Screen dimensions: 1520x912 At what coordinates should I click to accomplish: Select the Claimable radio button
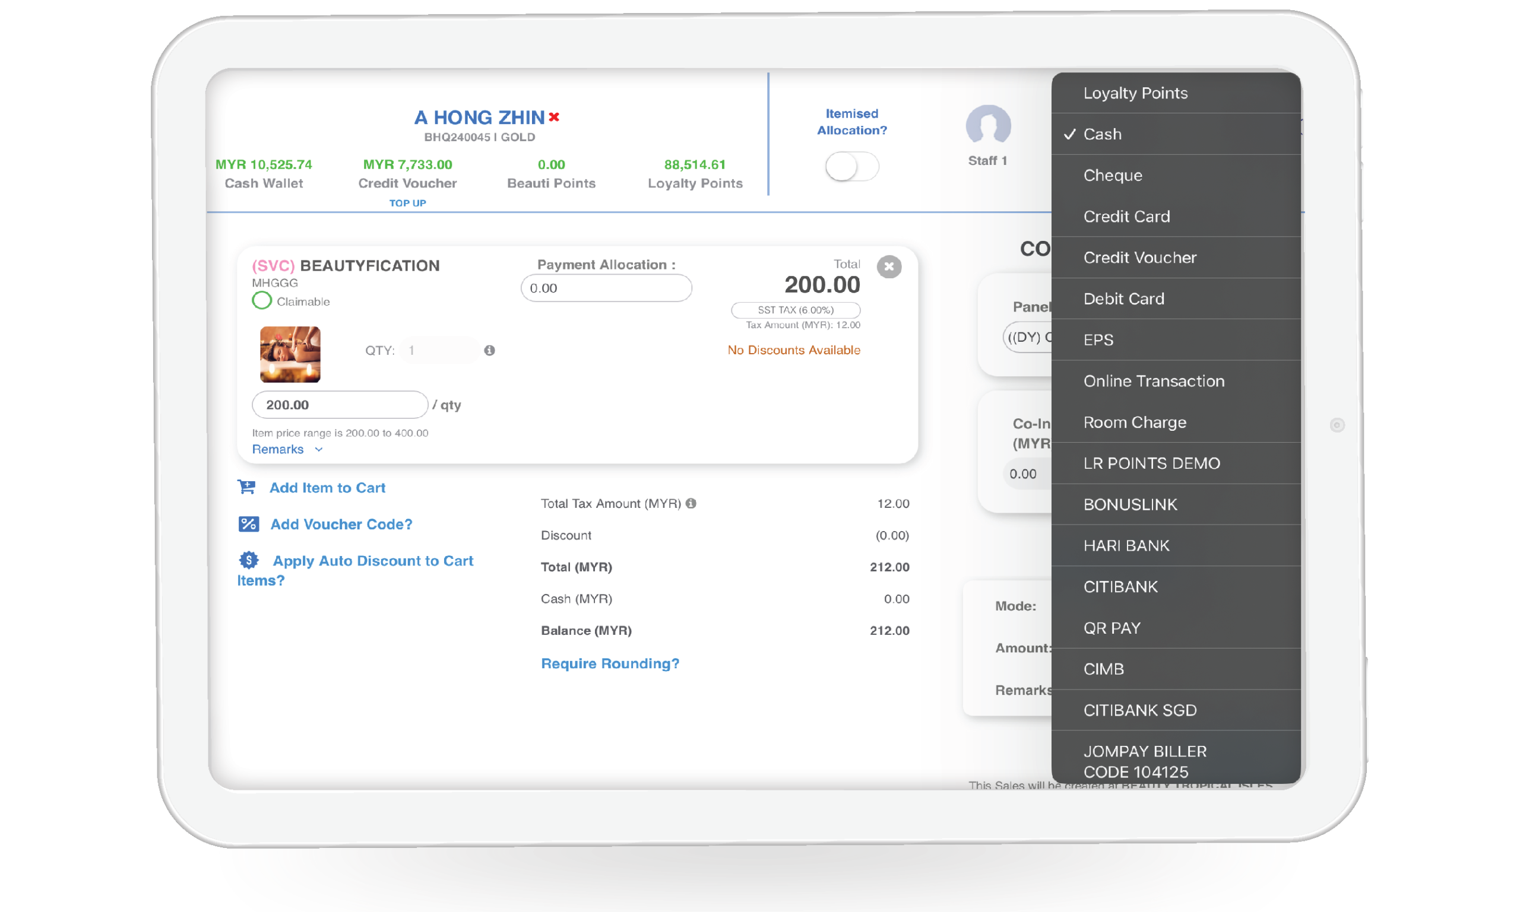pos(262,300)
